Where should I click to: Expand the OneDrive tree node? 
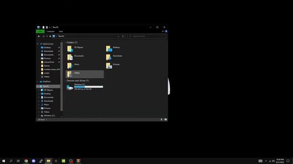pos(38,82)
